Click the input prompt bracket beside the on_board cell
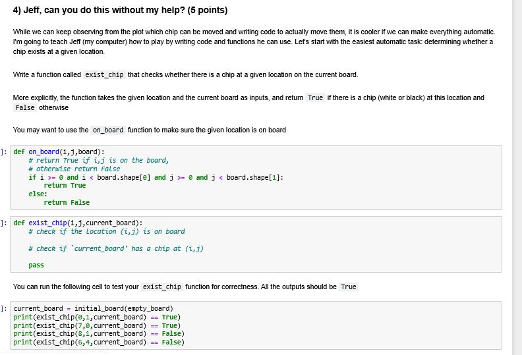The width and height of the screenshot is (522, 355). point(3,151)
